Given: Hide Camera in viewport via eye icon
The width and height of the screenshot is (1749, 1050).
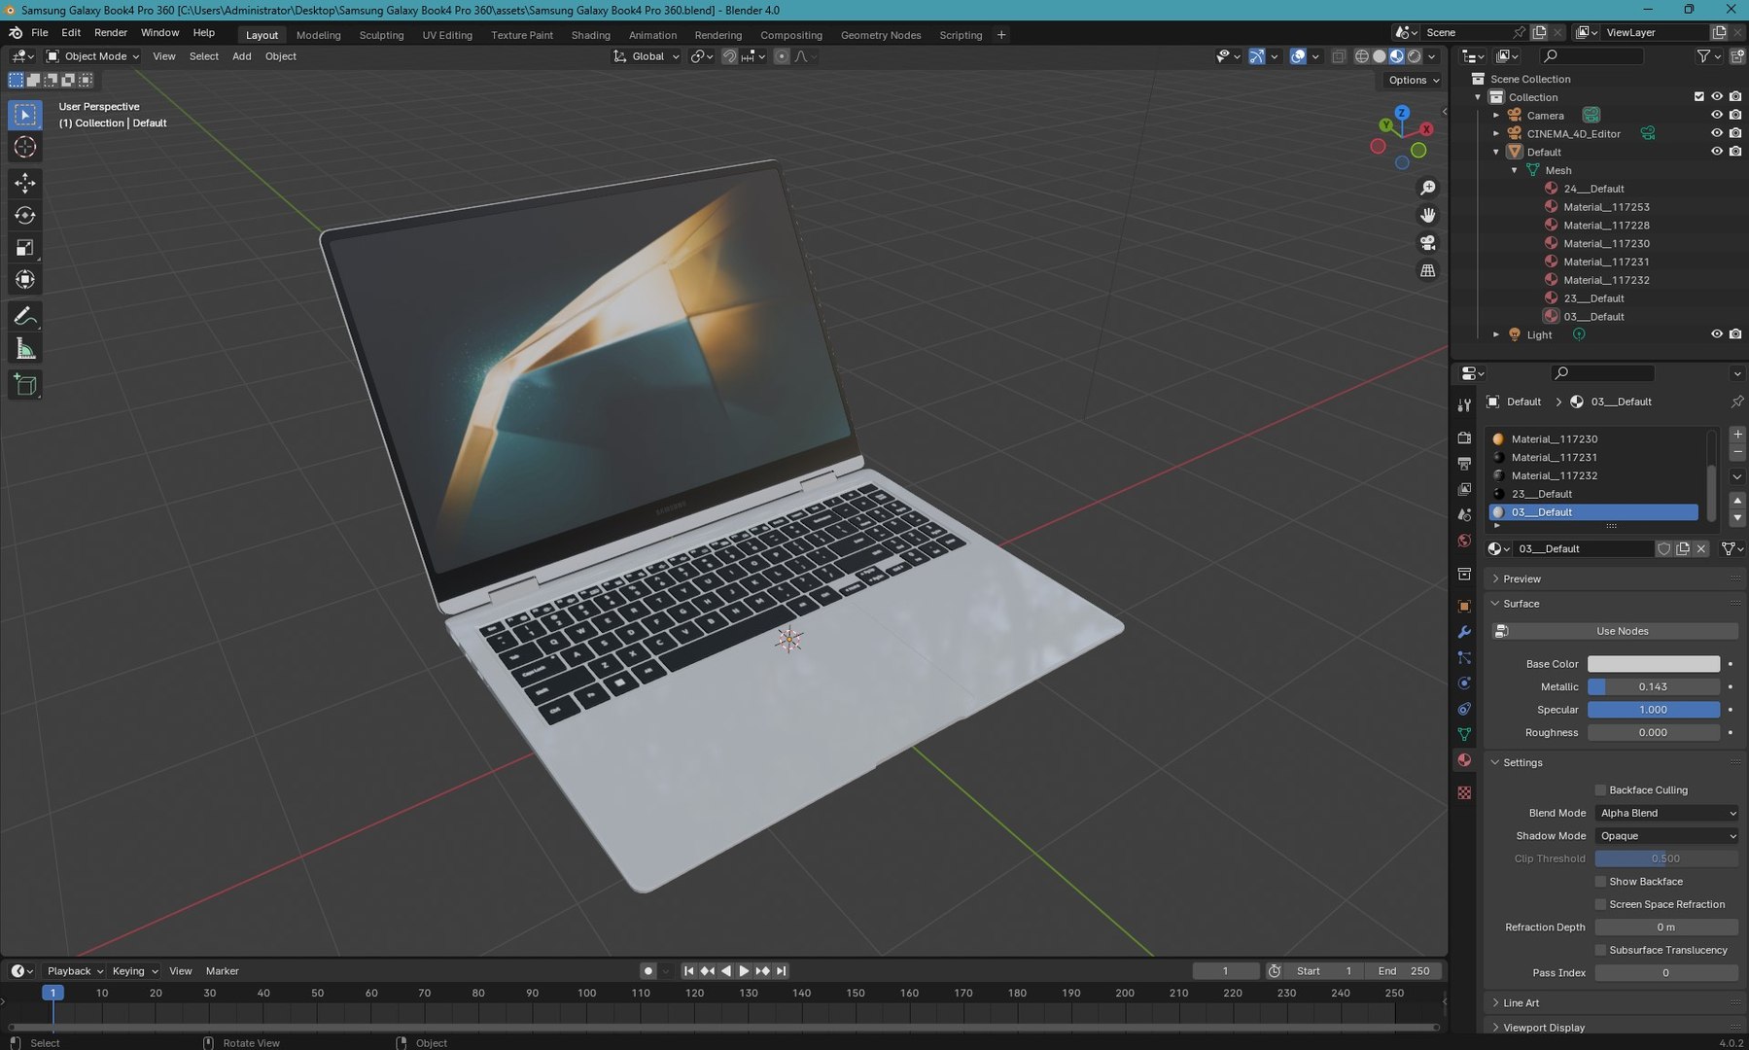Looking at the screenshot, I should coord(1717,115).
